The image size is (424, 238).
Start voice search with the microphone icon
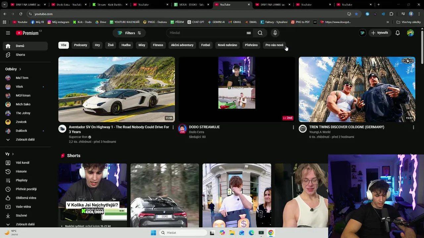click(275, 33)
